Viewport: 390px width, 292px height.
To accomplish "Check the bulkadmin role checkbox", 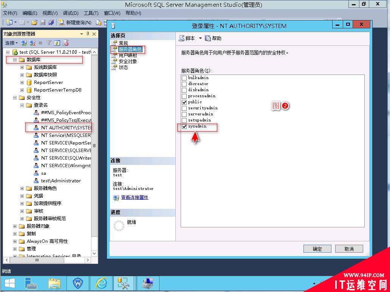I will pos(184,78).
